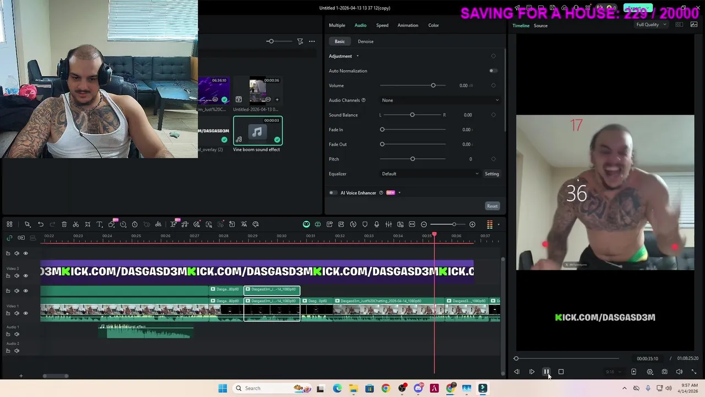Adjust the Sound Balance slider handle
This screenshot has height=397, width=705.
pyautogui.click(x=412, y=115)
